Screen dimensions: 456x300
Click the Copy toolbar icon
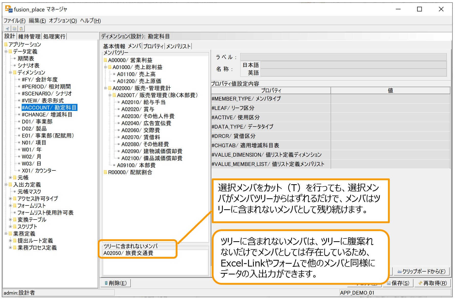(x=15, y=29)
